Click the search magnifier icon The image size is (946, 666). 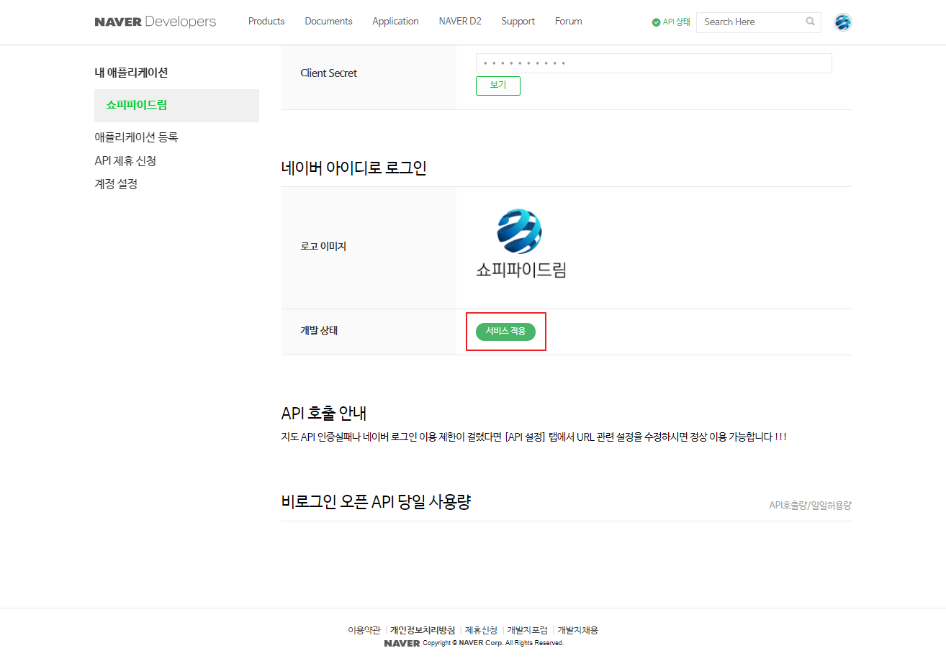[810, 22]
